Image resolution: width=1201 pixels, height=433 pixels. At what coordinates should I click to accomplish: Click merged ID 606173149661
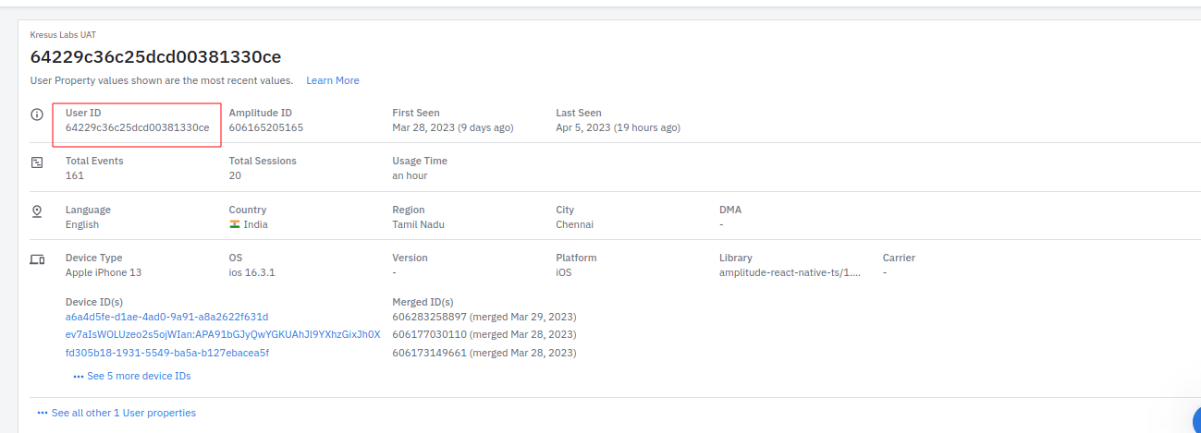click(429, 353)
